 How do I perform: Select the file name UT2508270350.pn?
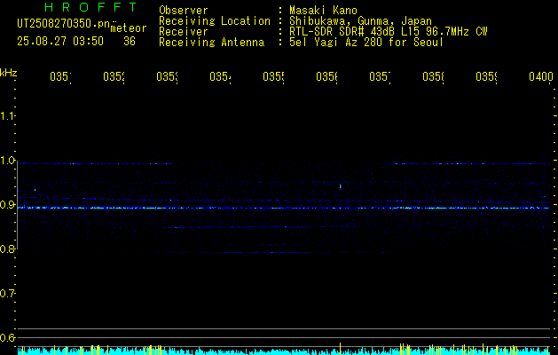[x=63, y=24]
